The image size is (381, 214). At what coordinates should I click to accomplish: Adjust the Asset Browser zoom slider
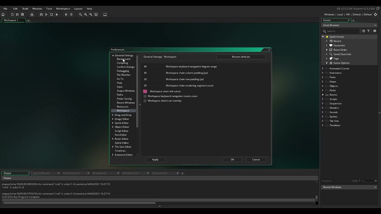pyautogui.click(x=368, y=181)
